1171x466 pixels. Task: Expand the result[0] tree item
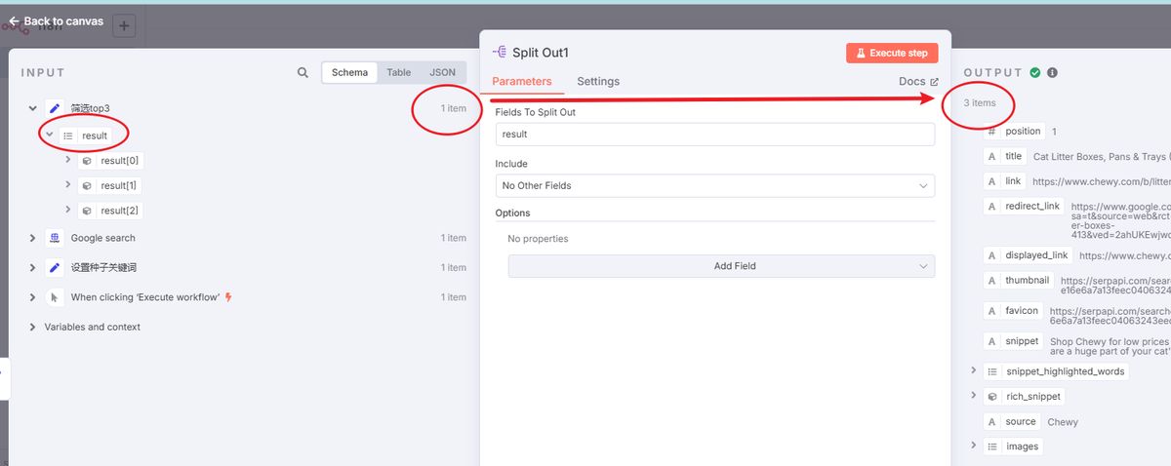(67, 160)
